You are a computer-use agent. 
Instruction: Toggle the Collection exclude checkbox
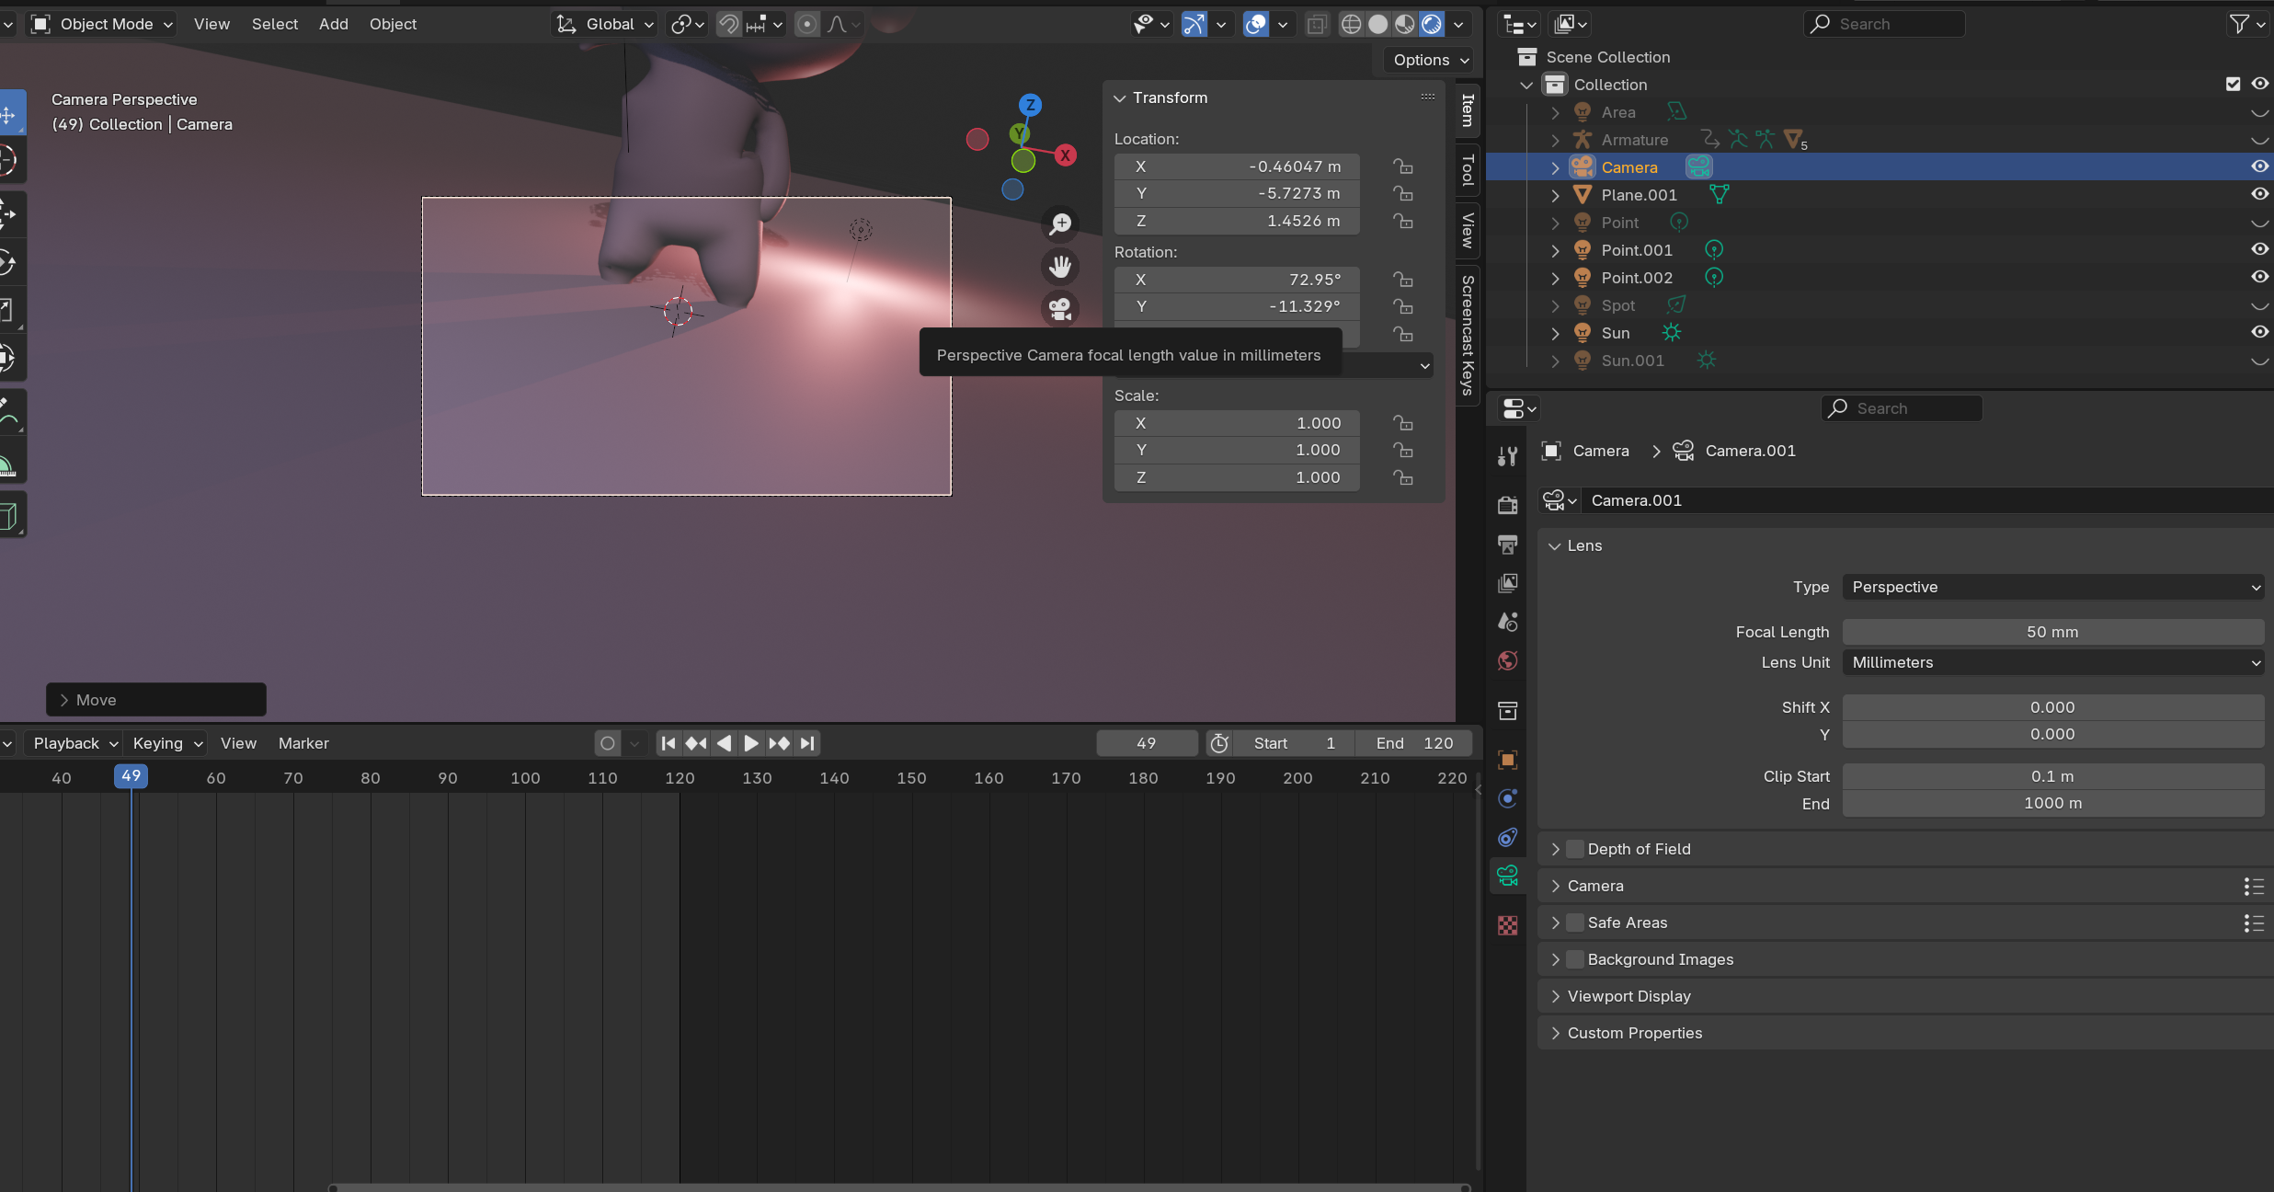pos(2233,84)
